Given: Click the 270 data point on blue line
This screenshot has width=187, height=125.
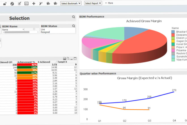Looking at the screenshot, I should pos(174,92).
